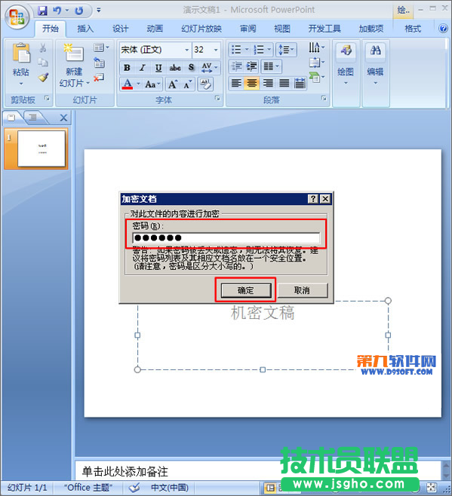Open the font name dropdown
452x496 pixels.
click(187, 50)
